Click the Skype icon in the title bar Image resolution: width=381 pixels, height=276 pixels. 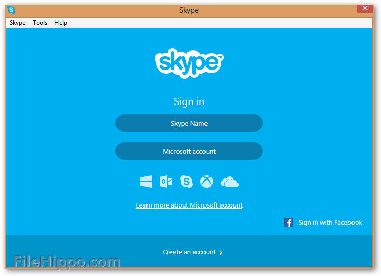pos(11,10)
